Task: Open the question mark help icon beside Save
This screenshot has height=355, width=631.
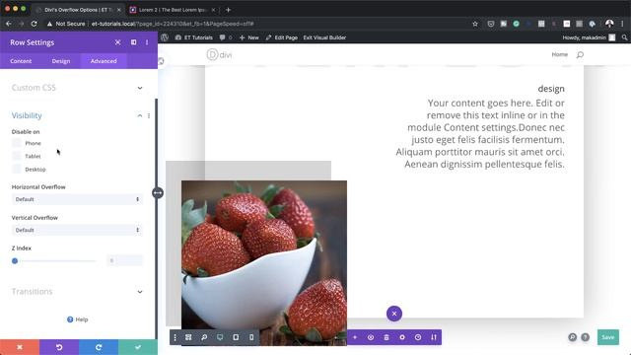Action: click(x=585, y=337)
